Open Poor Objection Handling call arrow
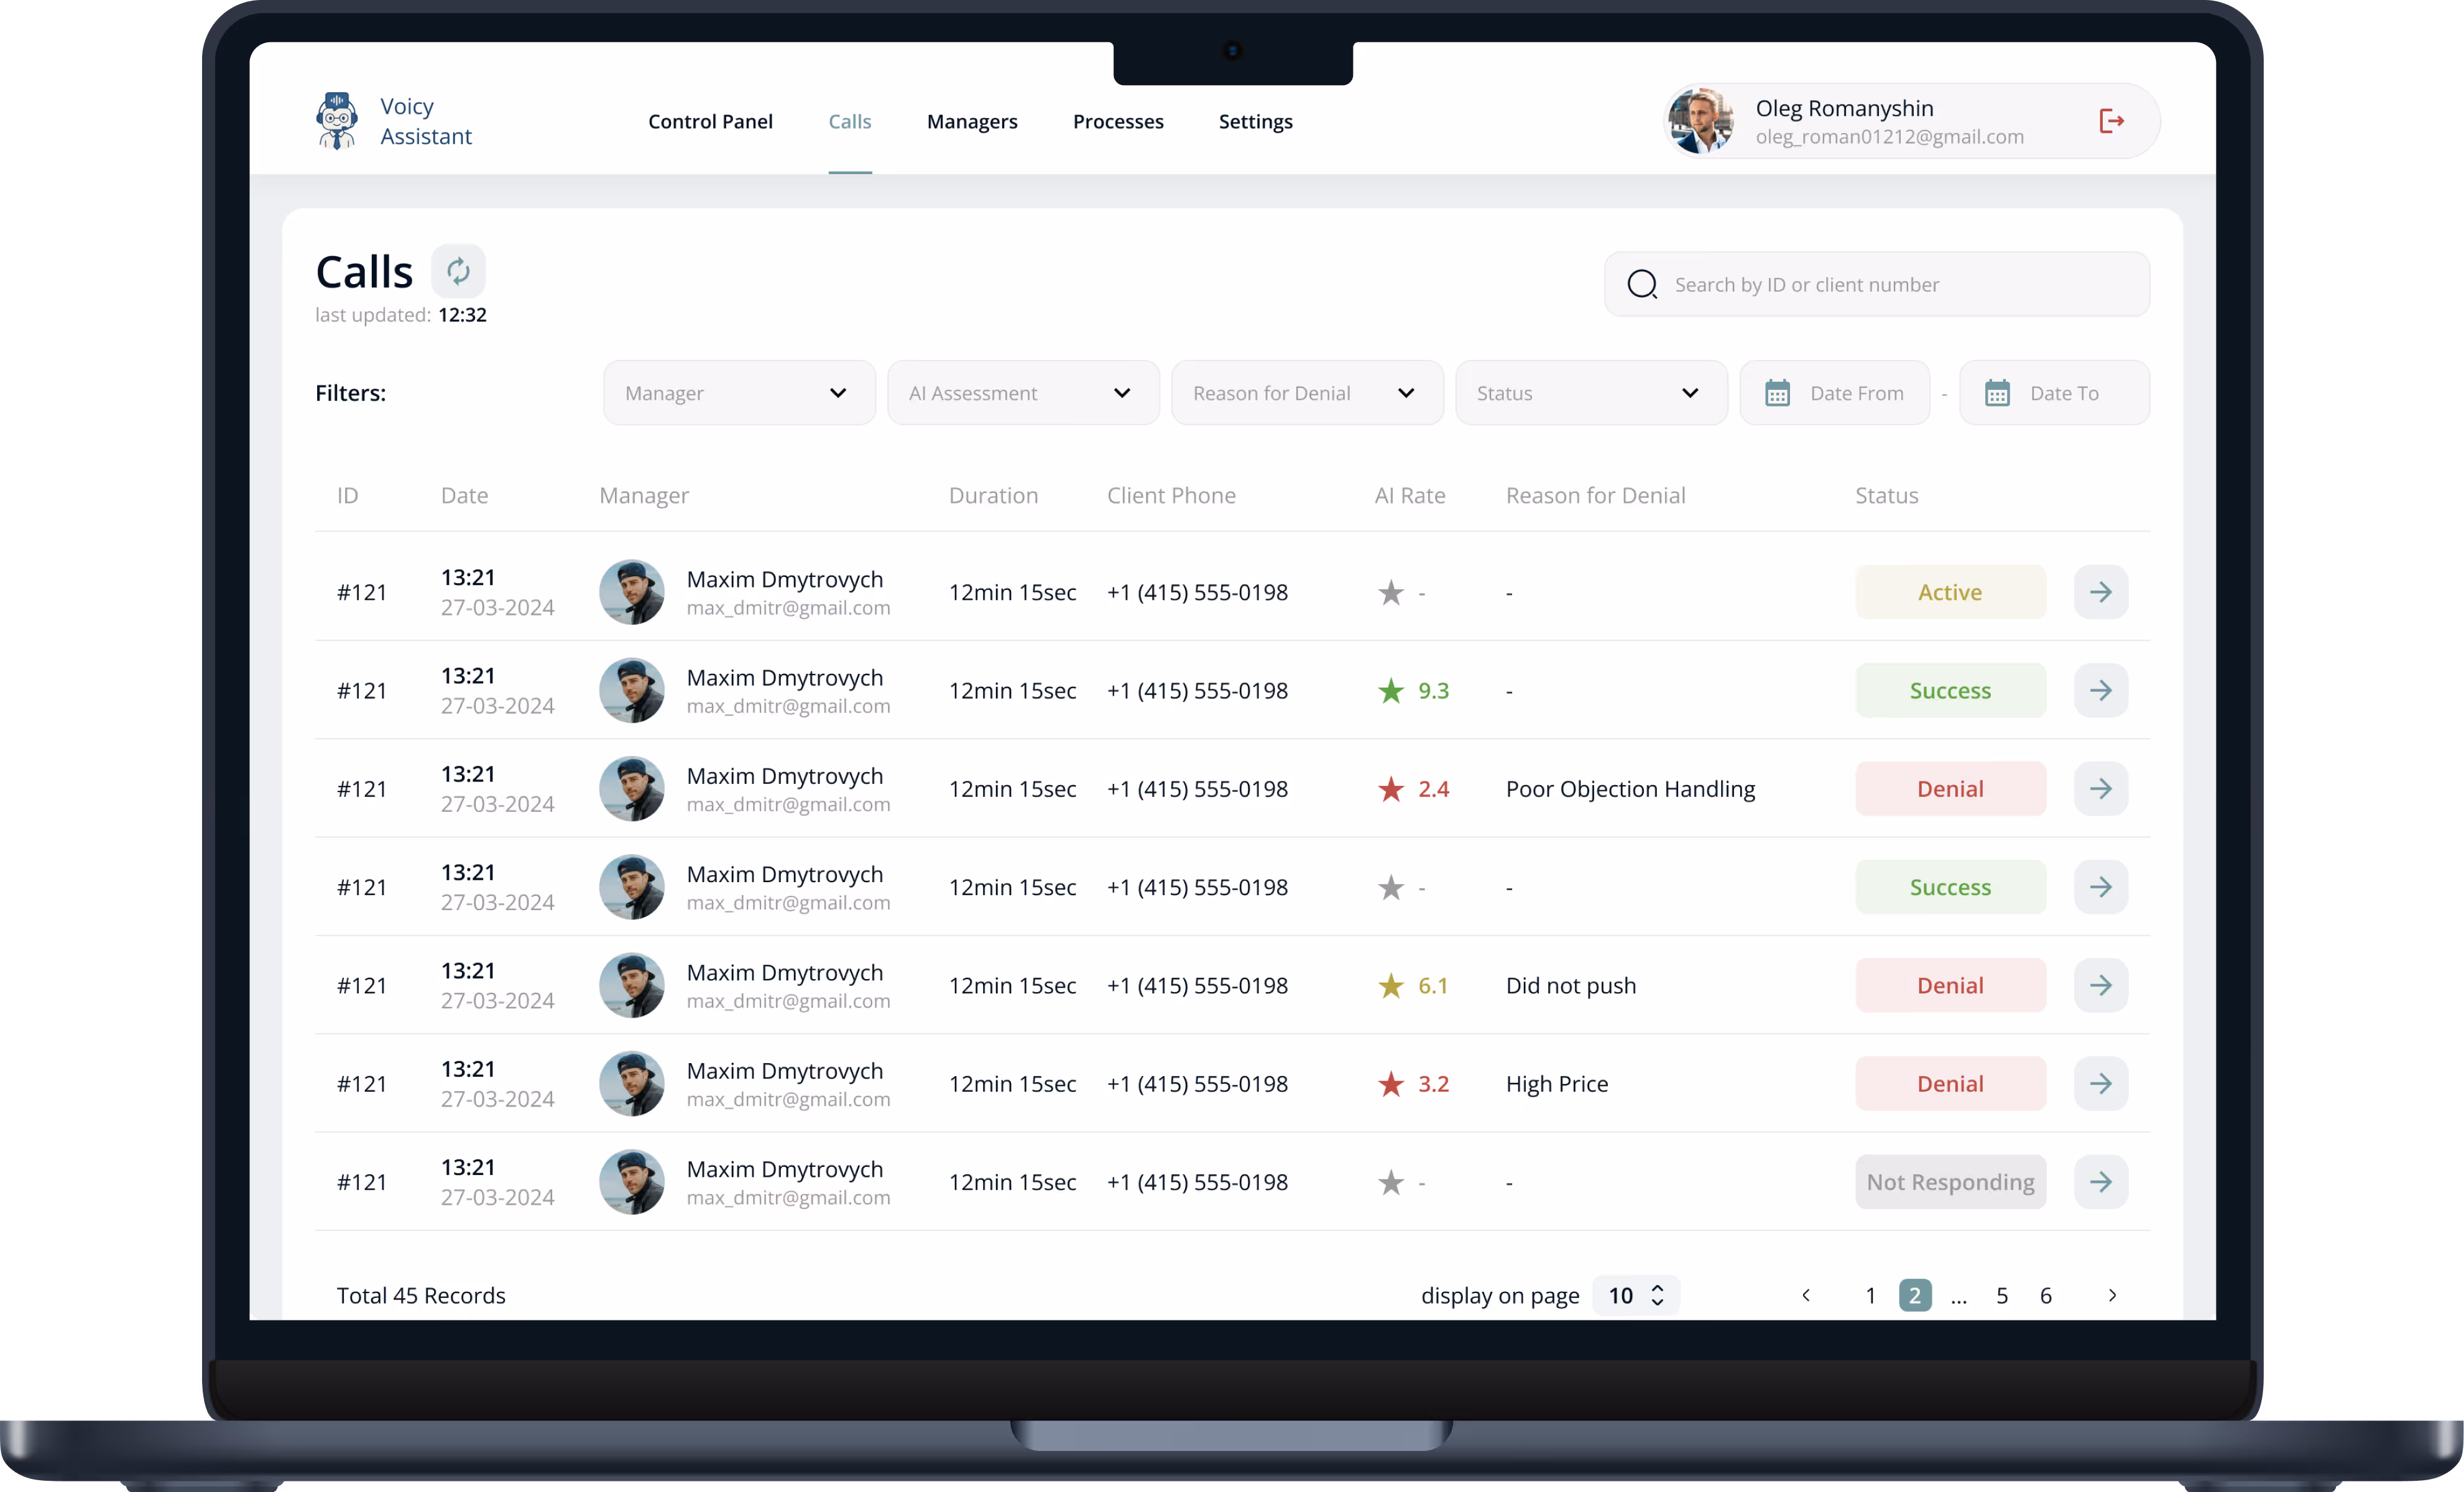 2100,789
